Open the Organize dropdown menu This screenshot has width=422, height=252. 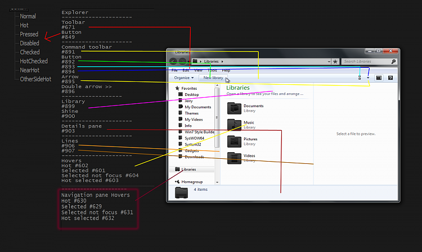(x=184, y=78)
